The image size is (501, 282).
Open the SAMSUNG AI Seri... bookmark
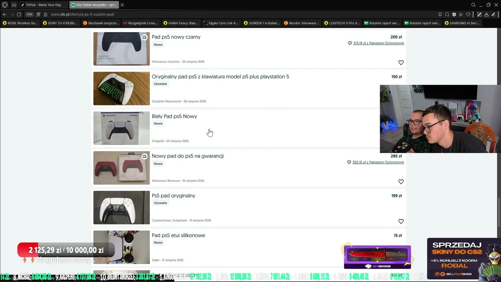click(x=462, y=23)
